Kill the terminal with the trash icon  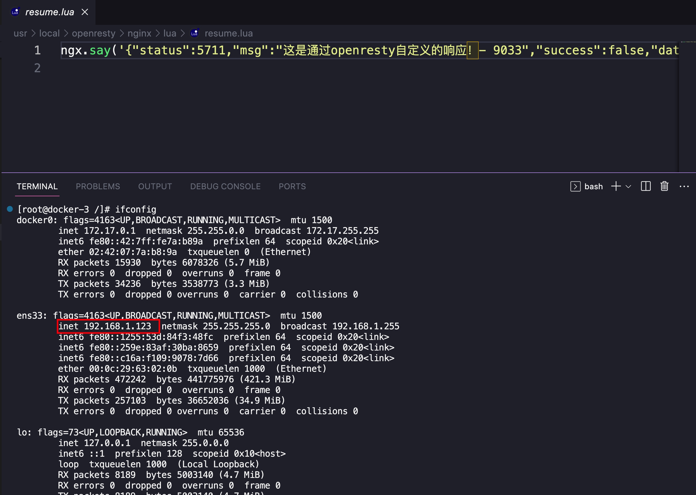pos(664,186)
